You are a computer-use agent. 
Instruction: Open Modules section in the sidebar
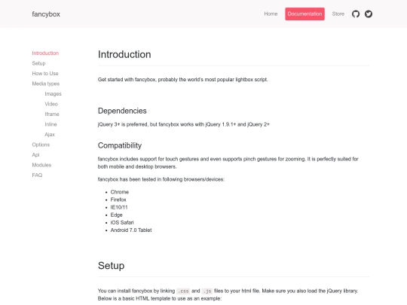(x=41, y=165)
